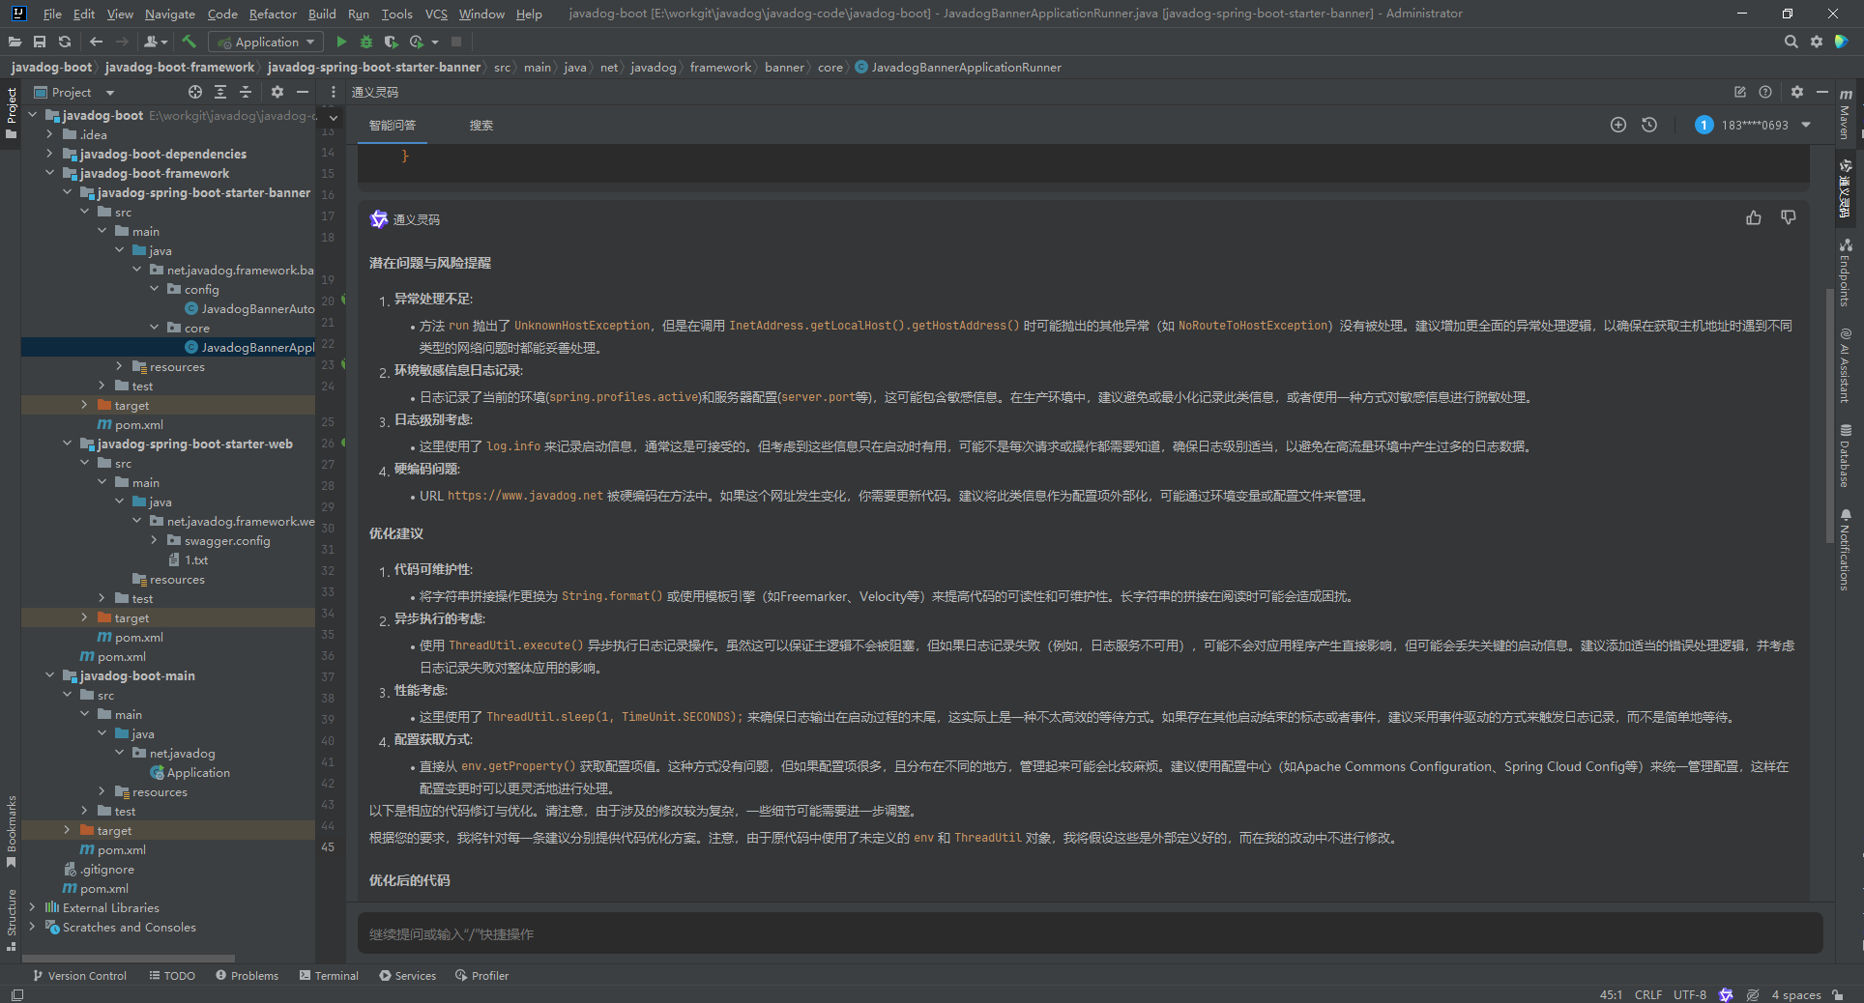Switch to the 智能问答 tab

click(x=393, y=126)
